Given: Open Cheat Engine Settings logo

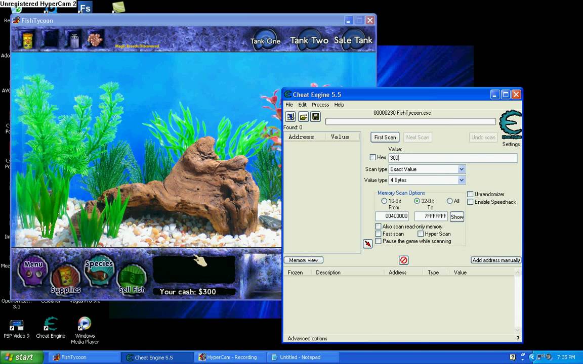Looking at the screenshot, I should [511, 124].
